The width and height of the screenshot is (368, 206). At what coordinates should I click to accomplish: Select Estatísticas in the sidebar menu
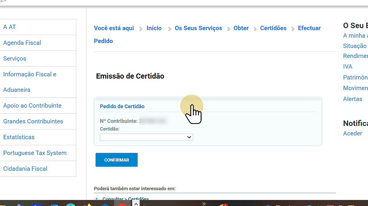(x=19, y=137)
